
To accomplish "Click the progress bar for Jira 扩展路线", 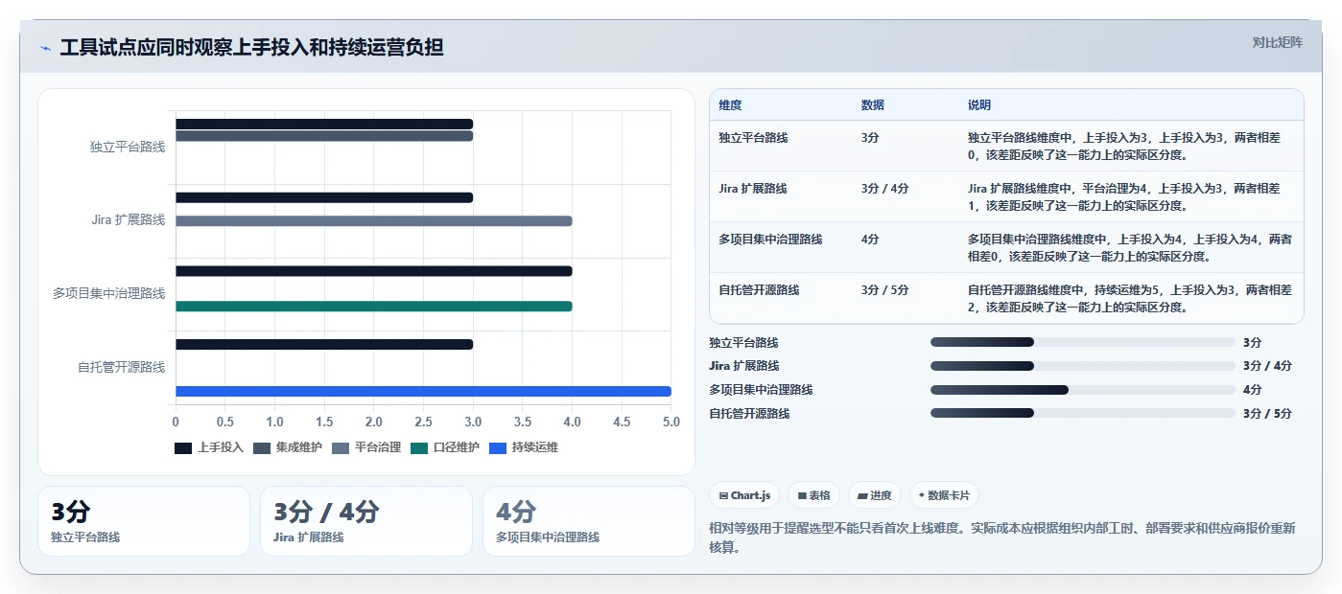I will coord(1083,366).
